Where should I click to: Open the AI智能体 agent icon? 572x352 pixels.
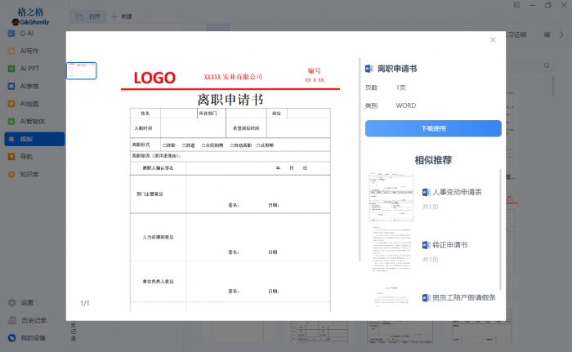pyautogui.click(x=12, y=121)
